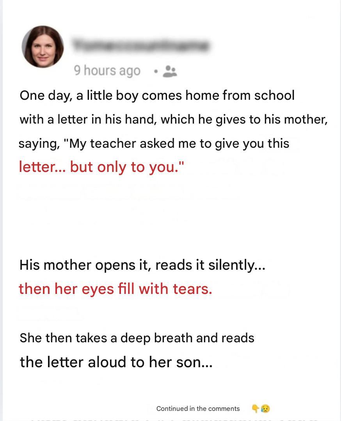Screen dimensions: 341x421
Task: Click 'the letter aloud to her son...' line
Action: [x=116, y=362]
